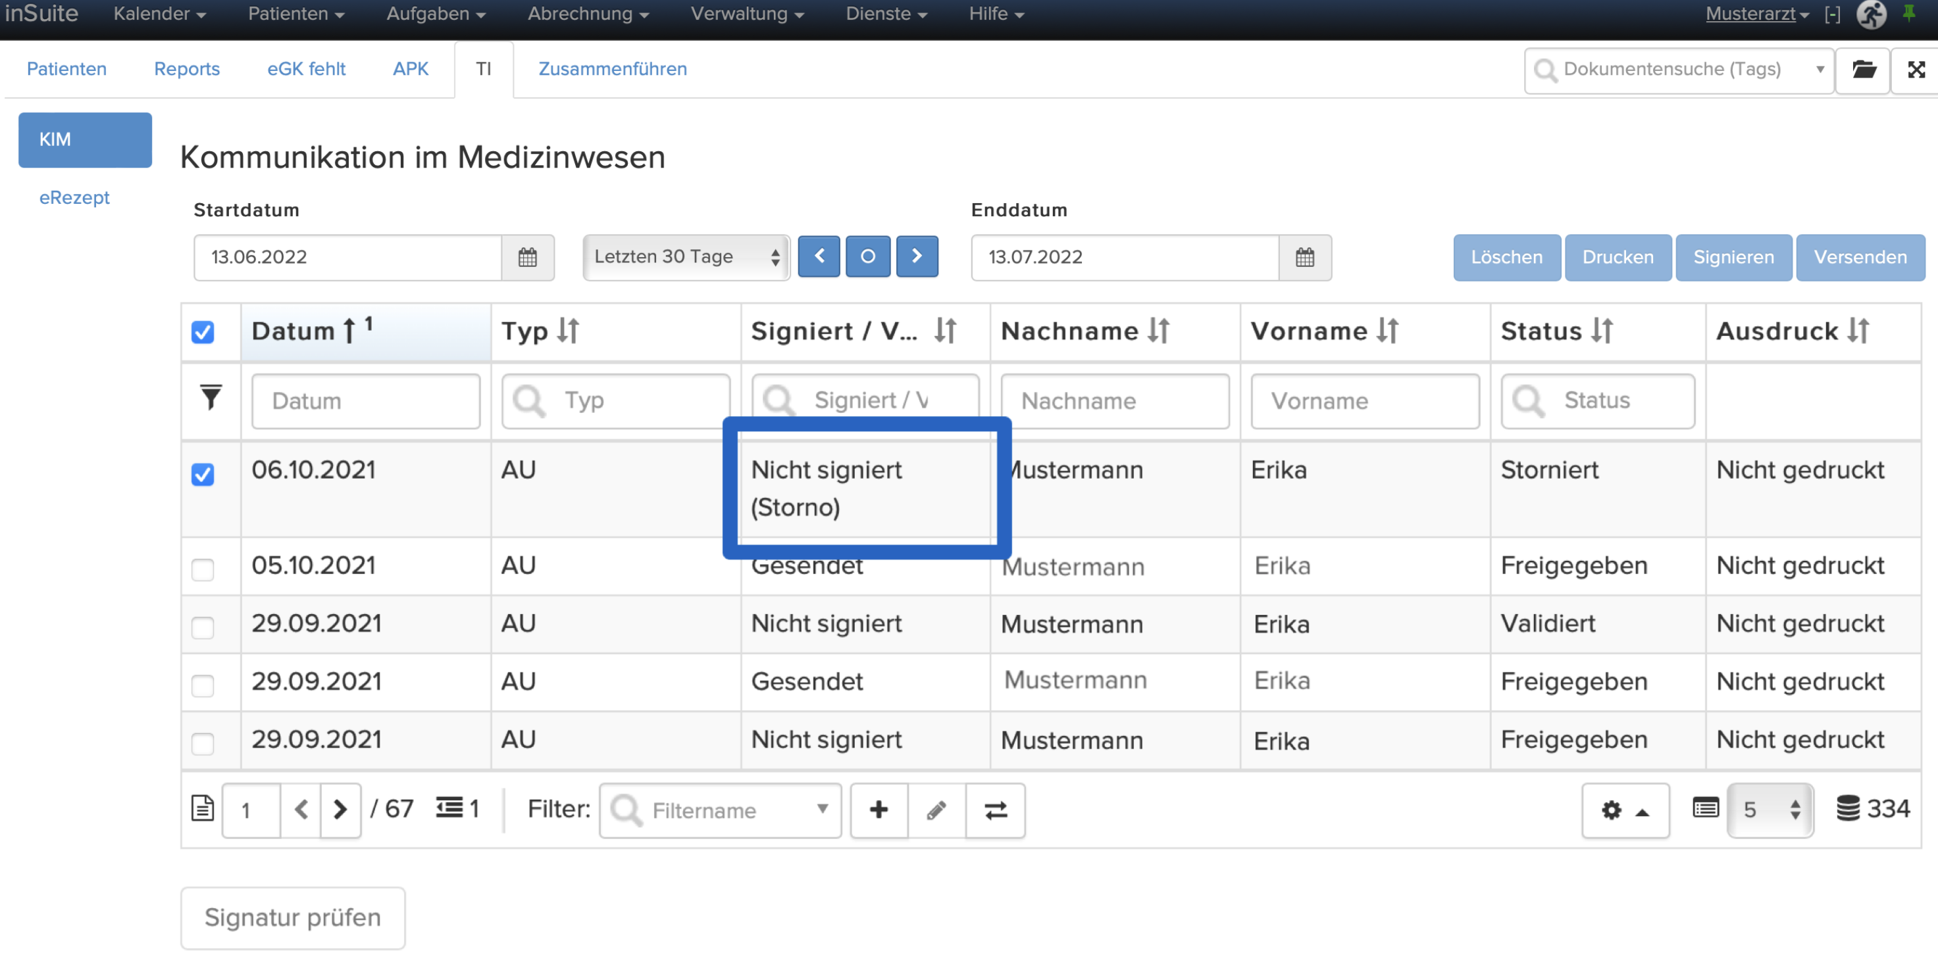This screenshot has width=1938, height=966.
Task: Go to previous date range
Action: point(819,256)
